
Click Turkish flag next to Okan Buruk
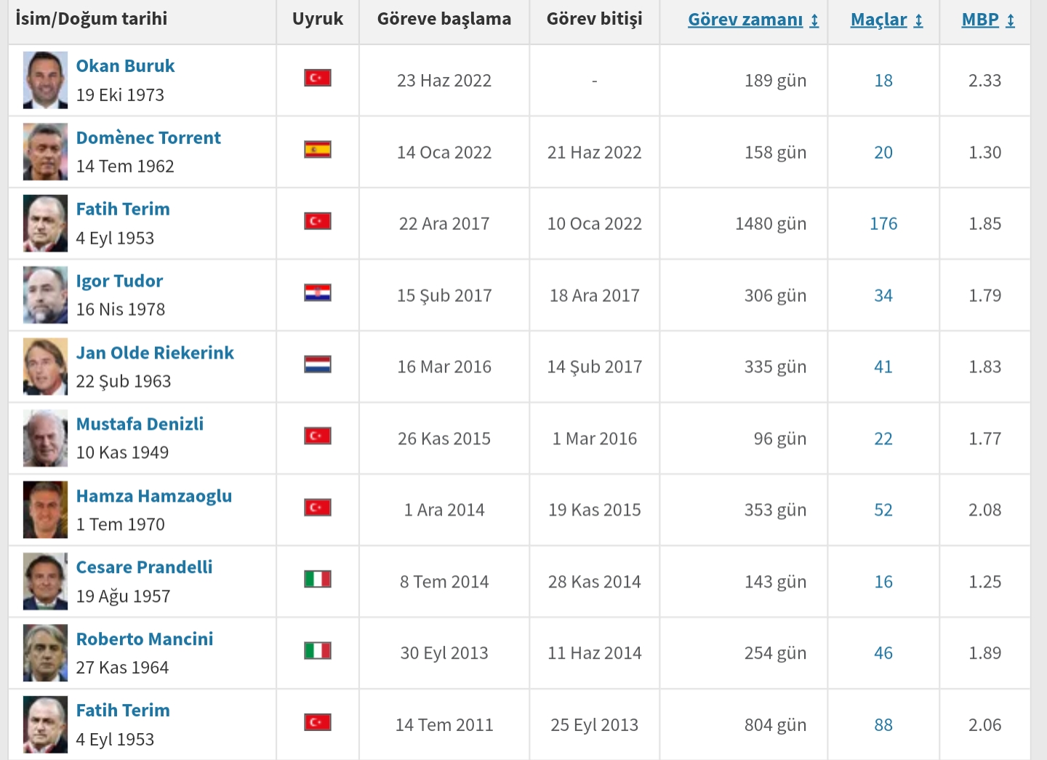tap(318, 78)
